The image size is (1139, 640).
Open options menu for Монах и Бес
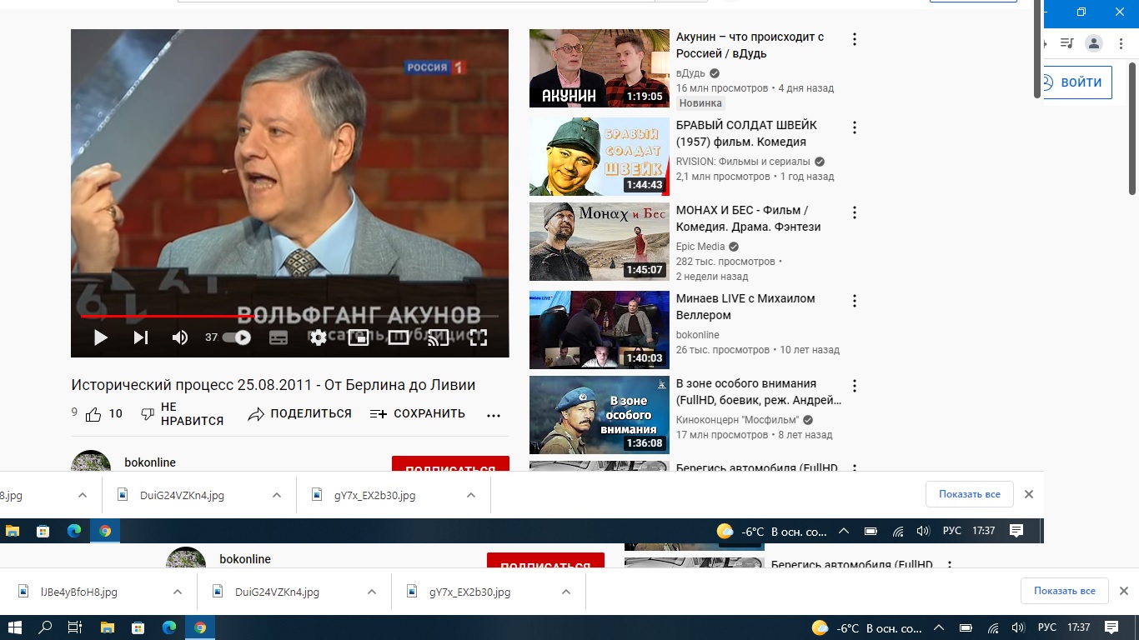click(x=854, y=212)
